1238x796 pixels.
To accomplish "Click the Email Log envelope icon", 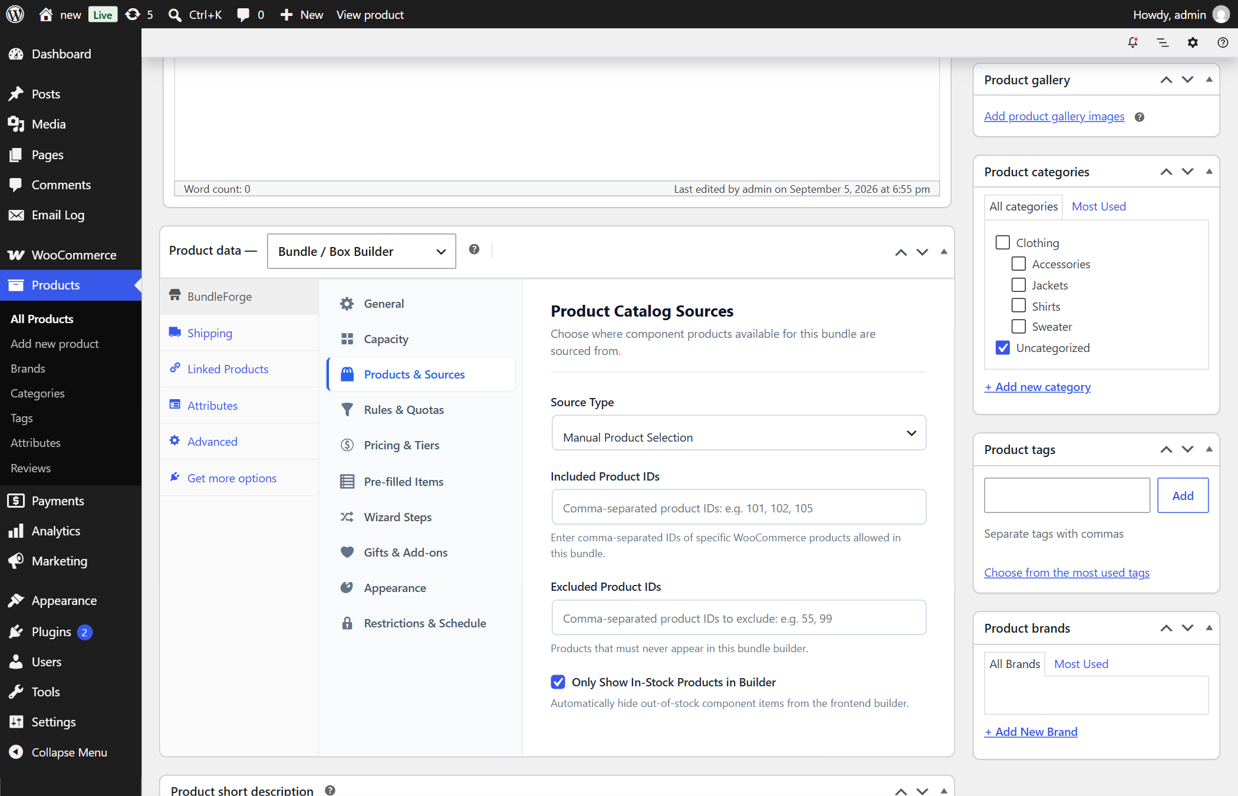I will tap(16, 215).
